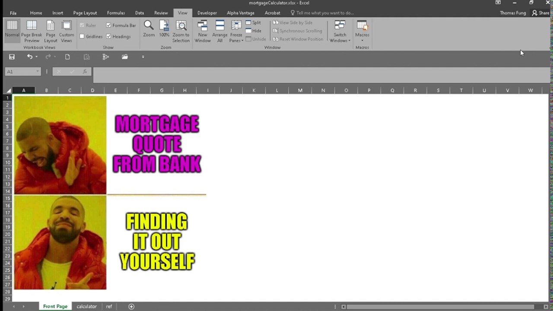Open Custom Views dialog
The image size is (553, 311).
67,31
